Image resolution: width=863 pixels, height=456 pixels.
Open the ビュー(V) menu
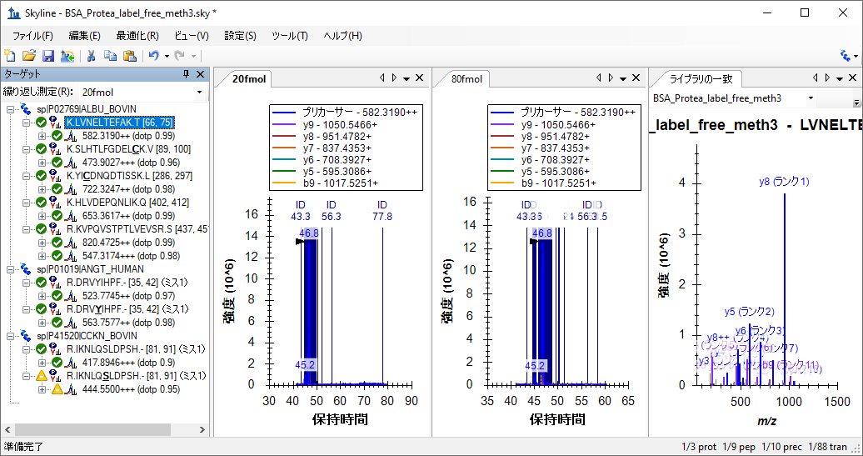click(x=192, y=36)
